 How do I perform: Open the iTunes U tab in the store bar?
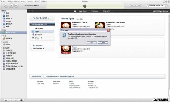106,11
